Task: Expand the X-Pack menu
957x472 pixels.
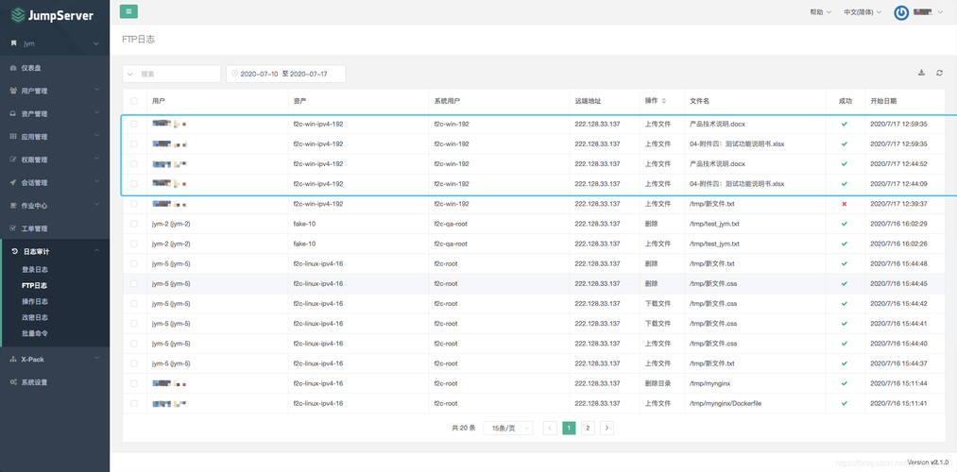Action: pos(55,359)
